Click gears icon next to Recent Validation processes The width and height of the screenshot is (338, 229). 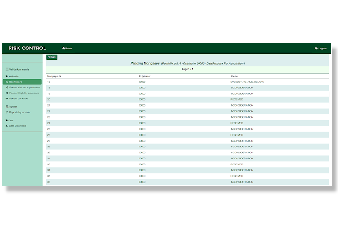(6, 87)
